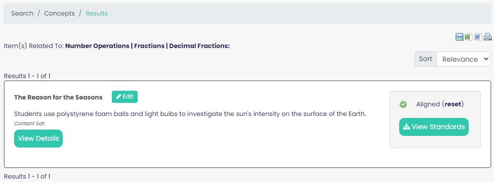
Task: Click the View Standards button
Action: pos(434,127)
